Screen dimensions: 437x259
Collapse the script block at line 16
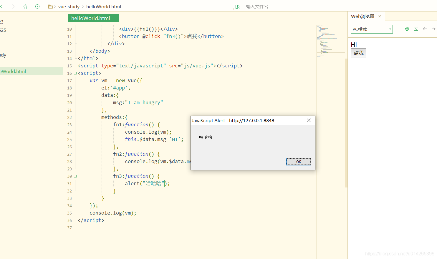[x=75, y=73]
